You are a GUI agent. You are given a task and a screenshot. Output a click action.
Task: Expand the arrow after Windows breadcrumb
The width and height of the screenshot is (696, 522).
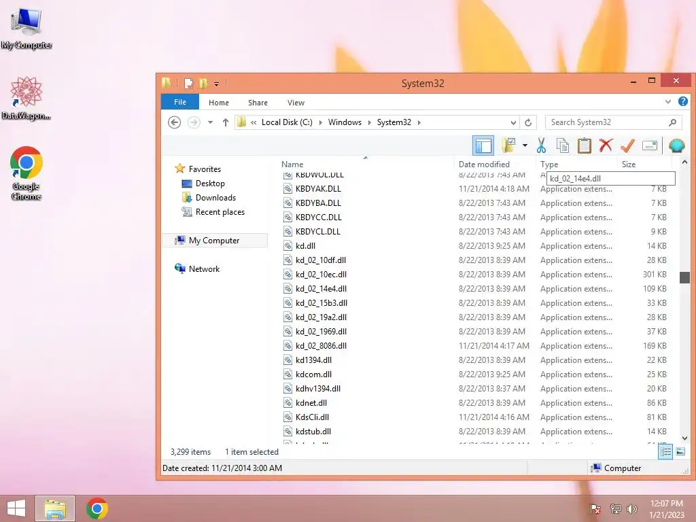click(x=369, y=122)
